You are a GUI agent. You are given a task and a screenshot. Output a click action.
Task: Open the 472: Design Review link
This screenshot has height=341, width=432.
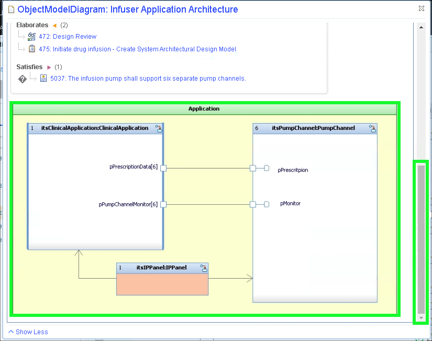[x=68, y=37]
